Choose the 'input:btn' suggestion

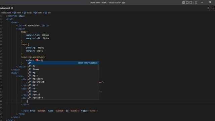(63, 97)
